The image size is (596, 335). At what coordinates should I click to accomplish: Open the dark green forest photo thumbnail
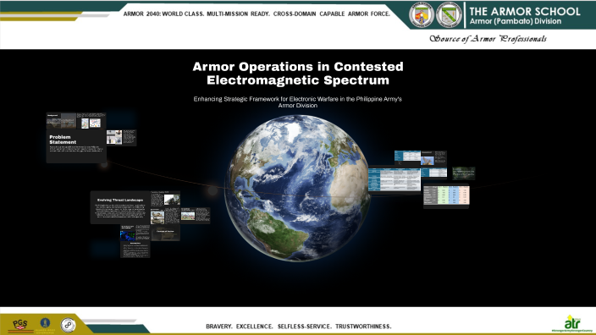click(x=463, y=173)
